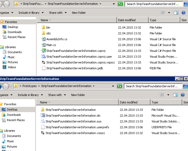Open Share with menu in top window
188x151 pixels.
(x=58, y=13)
